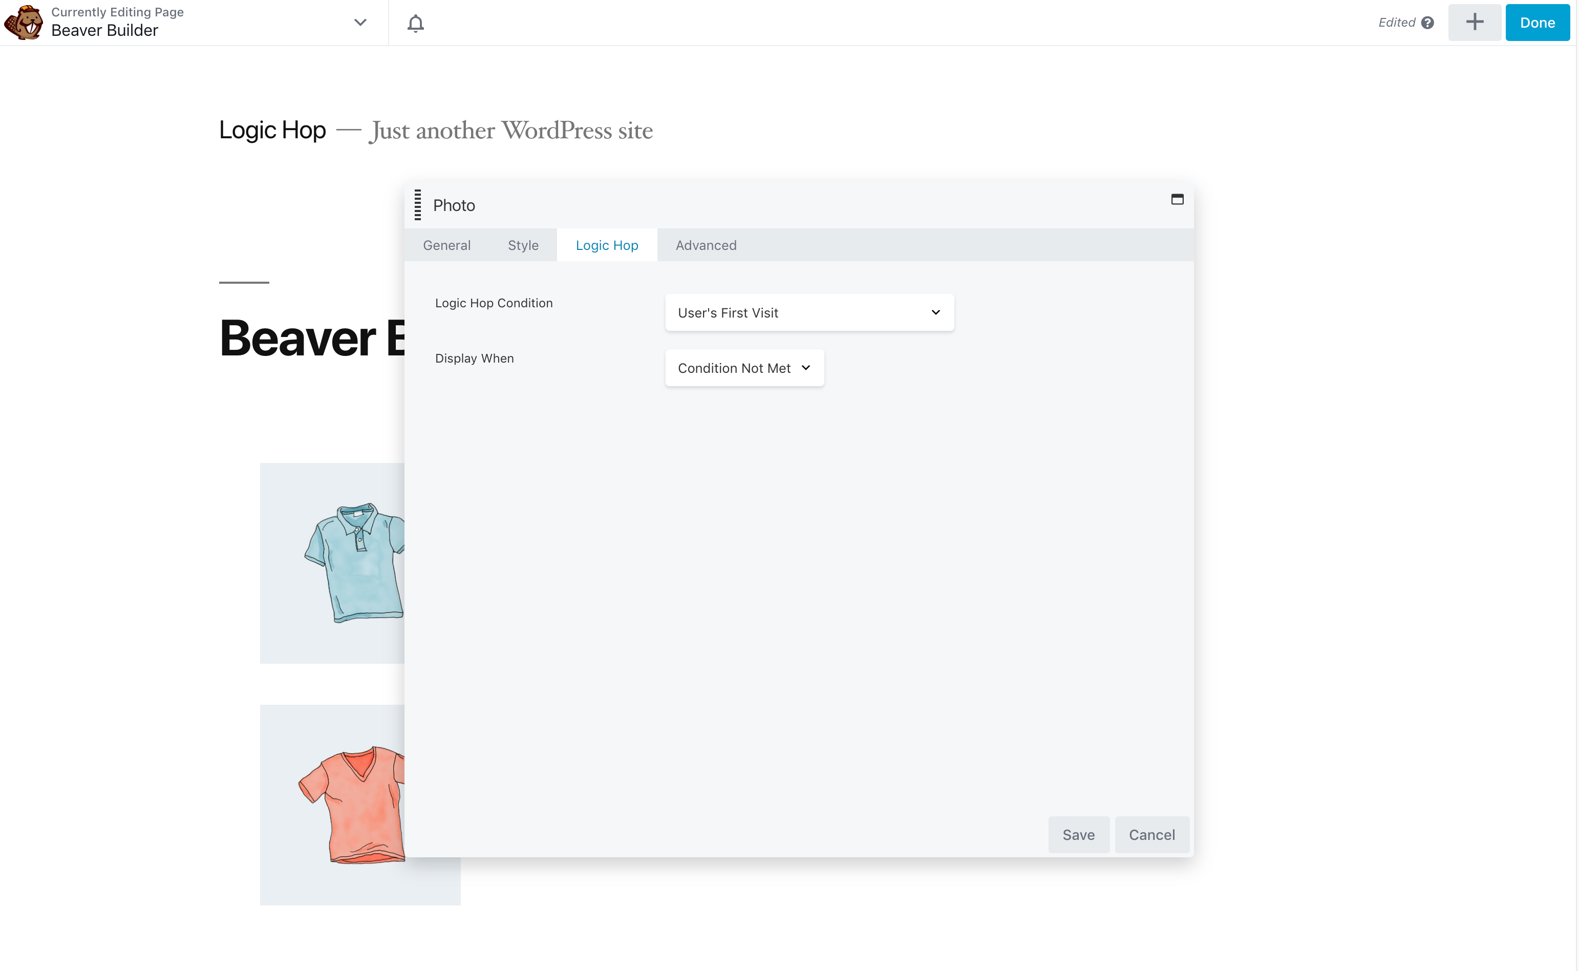Viewport: 1579px width, 971px height.
Task: Click the 'Beaver B' page heading
Action: pyautogui.click(x=313, y=339)
